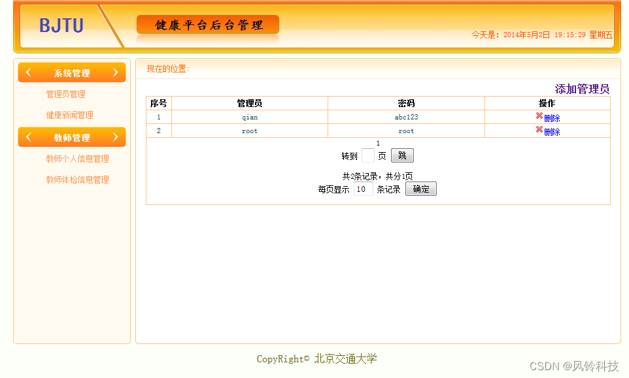Click the date and time display in header
The image size is (629, 378).
[x=542, y=35]
